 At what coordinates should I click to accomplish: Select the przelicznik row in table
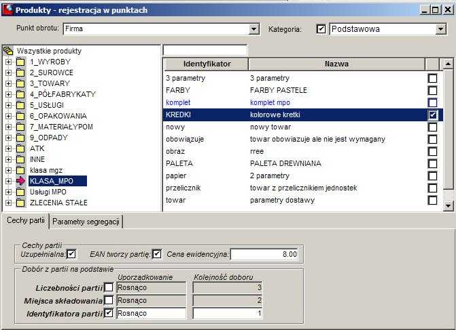(302, 188)
